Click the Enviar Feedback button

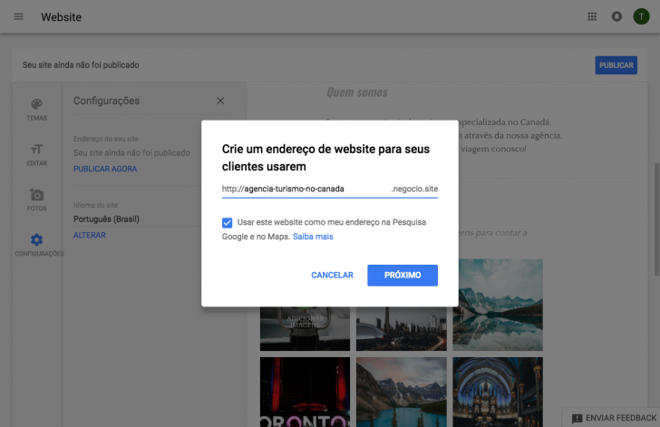[x=614, y=418]
